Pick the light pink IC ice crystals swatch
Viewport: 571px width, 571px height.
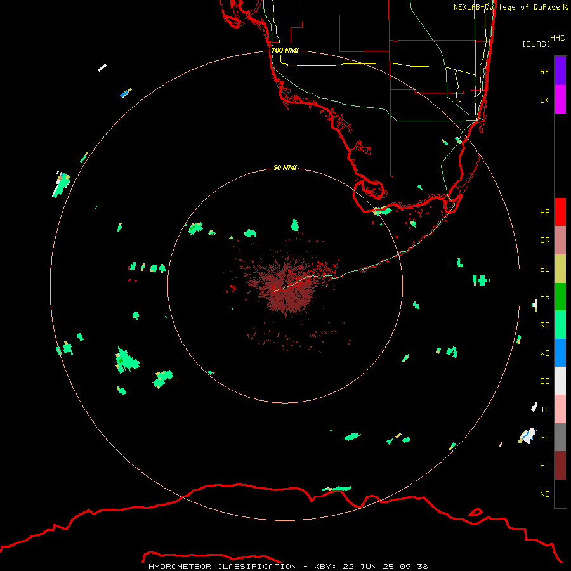point(560,409)
